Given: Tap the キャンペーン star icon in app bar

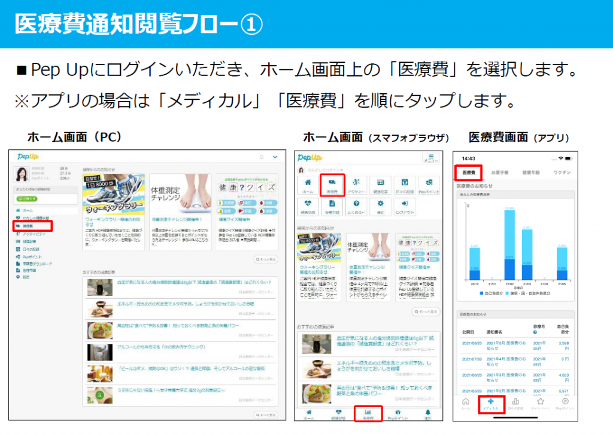Looking at the screenshot, I should click(x=541, y=404).
